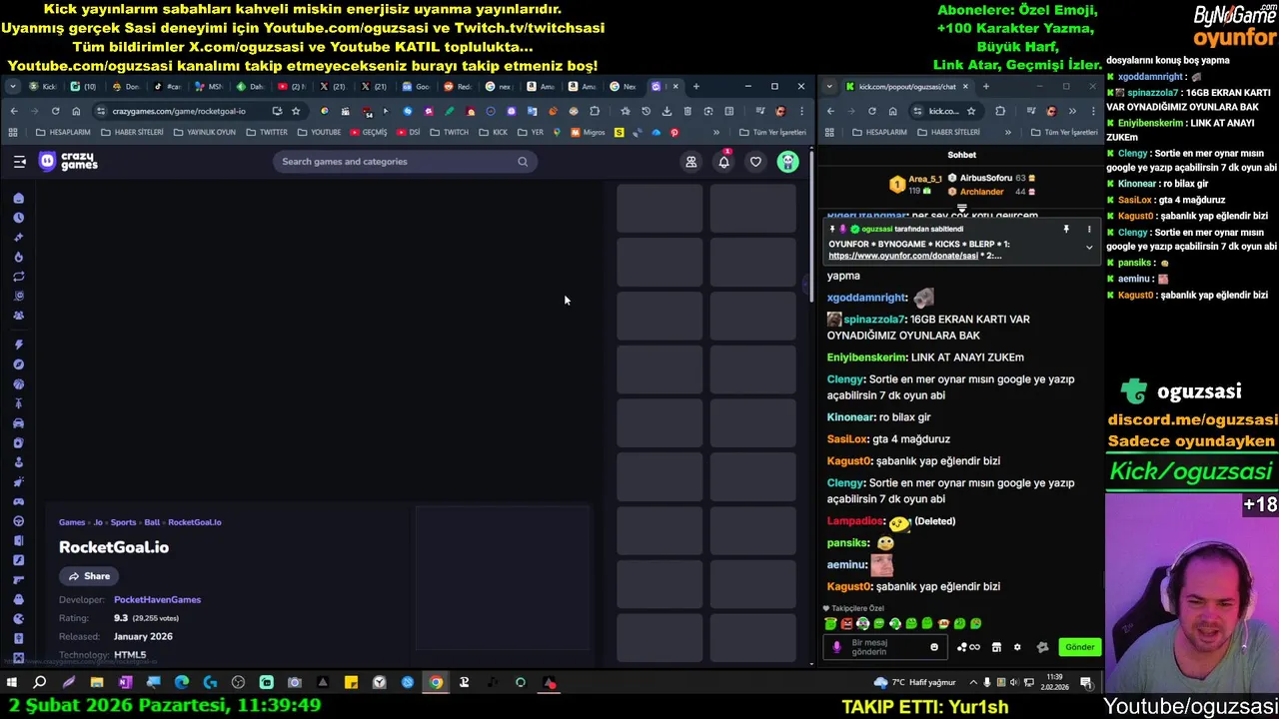The width and height of the screenshot is (1279, 719).
Task: Click Area_5_1 top gifter name
Action: pos(925,179)
